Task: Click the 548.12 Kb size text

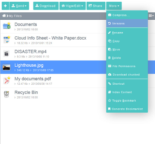Action: 23,70
